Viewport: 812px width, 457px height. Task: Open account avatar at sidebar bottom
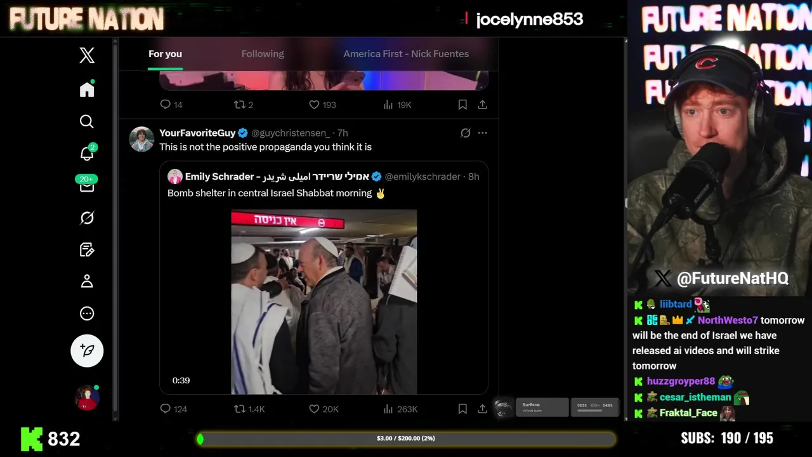click(88, 398)
